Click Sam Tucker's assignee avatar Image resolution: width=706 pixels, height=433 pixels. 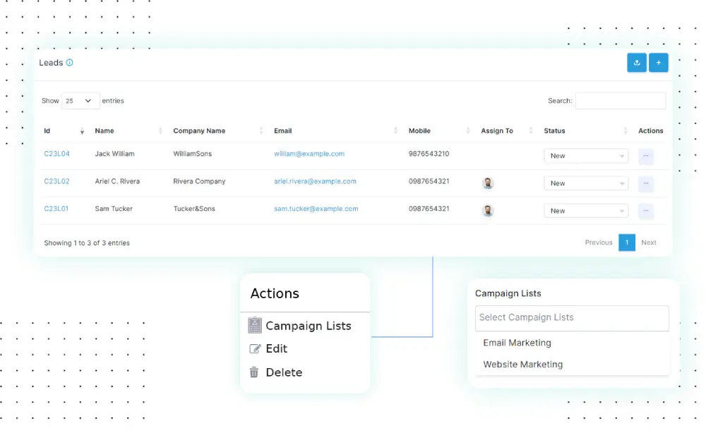(488, 211)
